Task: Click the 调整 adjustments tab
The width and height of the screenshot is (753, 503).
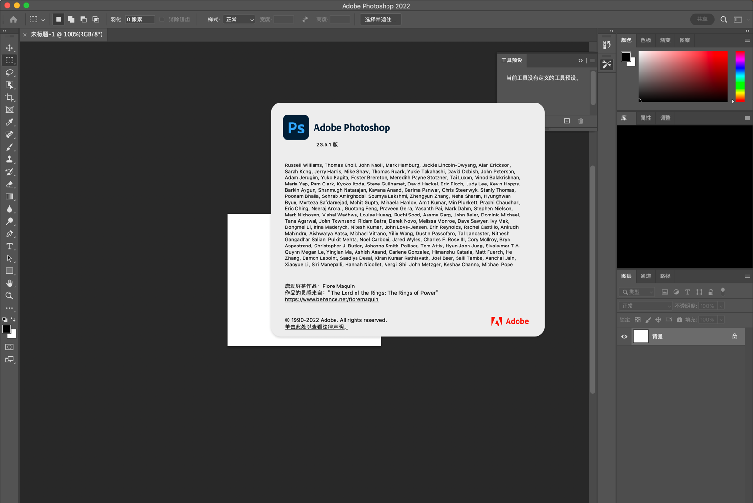Action: (x=665, y=118)
